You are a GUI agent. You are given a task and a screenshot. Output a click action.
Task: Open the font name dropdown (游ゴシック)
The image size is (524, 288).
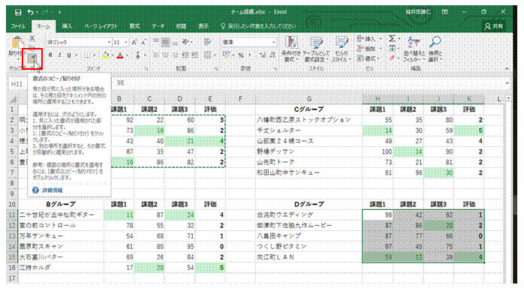[x=109, y=43]
